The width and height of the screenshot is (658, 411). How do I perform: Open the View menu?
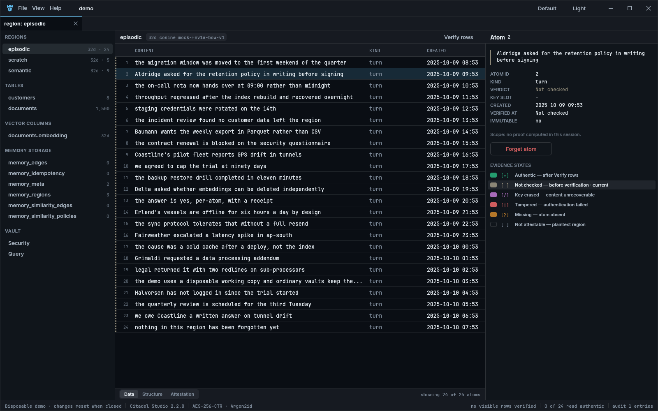coord(38,8)
